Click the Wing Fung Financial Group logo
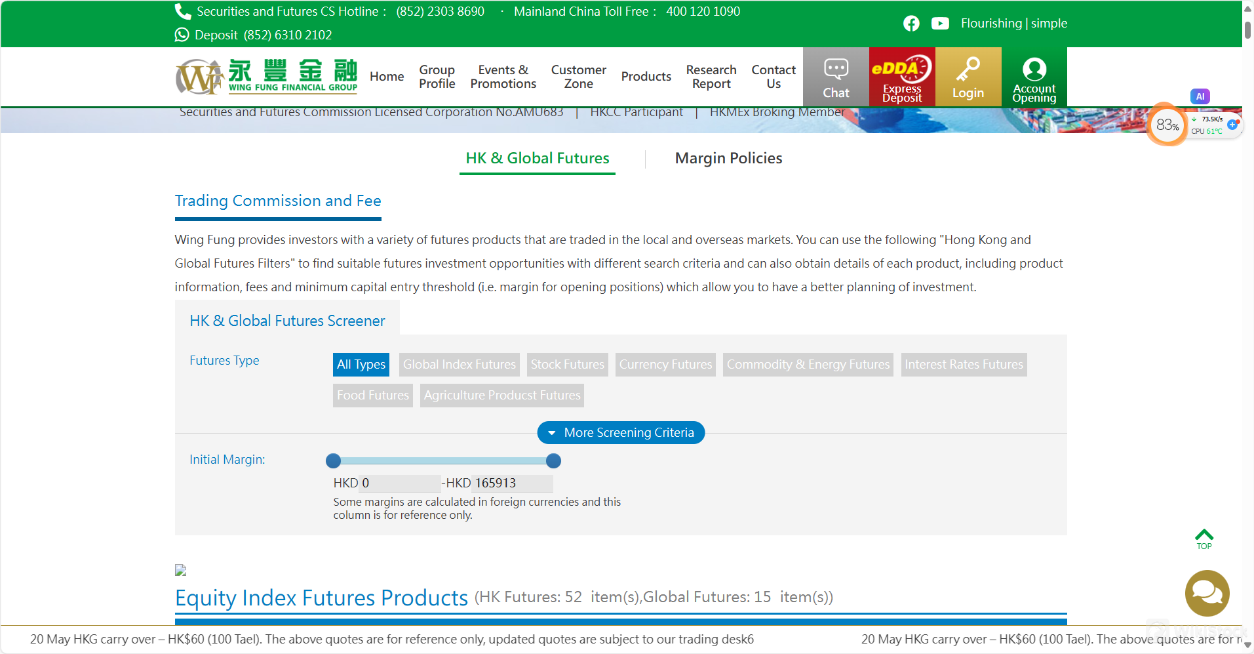Image resolution: width=1254 pixels, height=654 pixels. pyautogui.click(x=266, y=77)
